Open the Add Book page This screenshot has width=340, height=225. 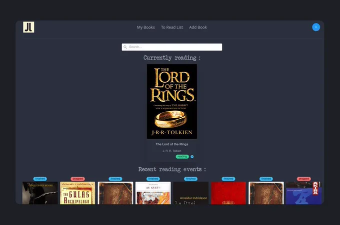point(198,27)
